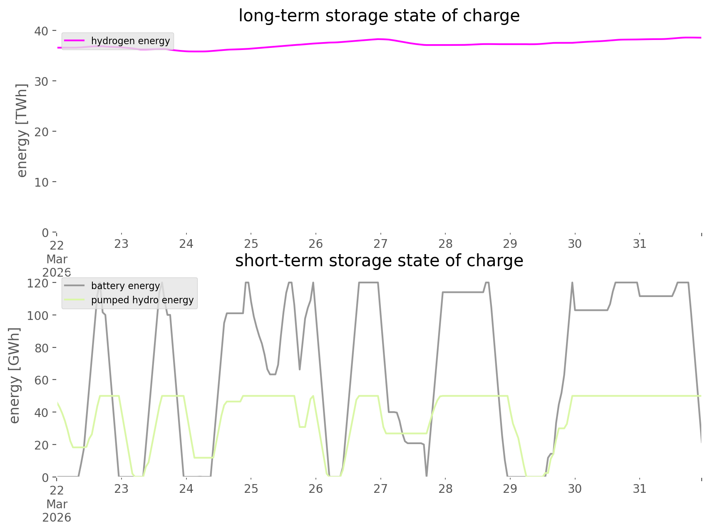The height and width of the screenshot is (532, 710).
Task: Click the 30 tick on the TWh axis
Action: (x=41, y=81)
